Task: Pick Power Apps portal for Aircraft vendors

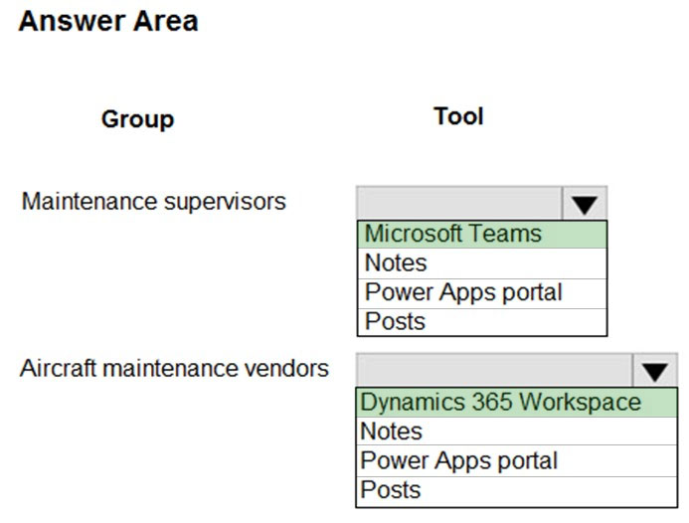Action: click(x=516, y=461)
